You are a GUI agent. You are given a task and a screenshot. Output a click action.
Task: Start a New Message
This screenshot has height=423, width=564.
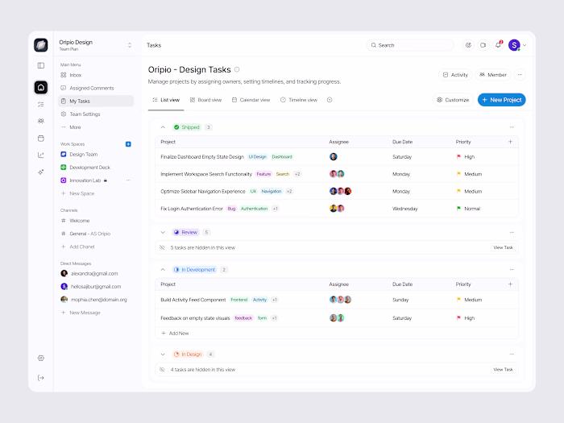click(x=81, y=313)
